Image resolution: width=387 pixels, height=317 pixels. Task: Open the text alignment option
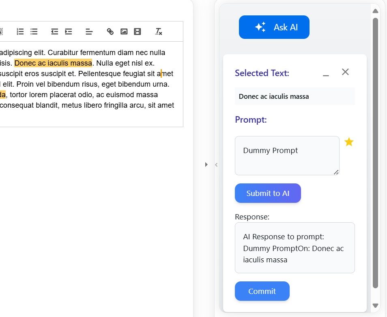pyautogui.click(x=89, y=32)
